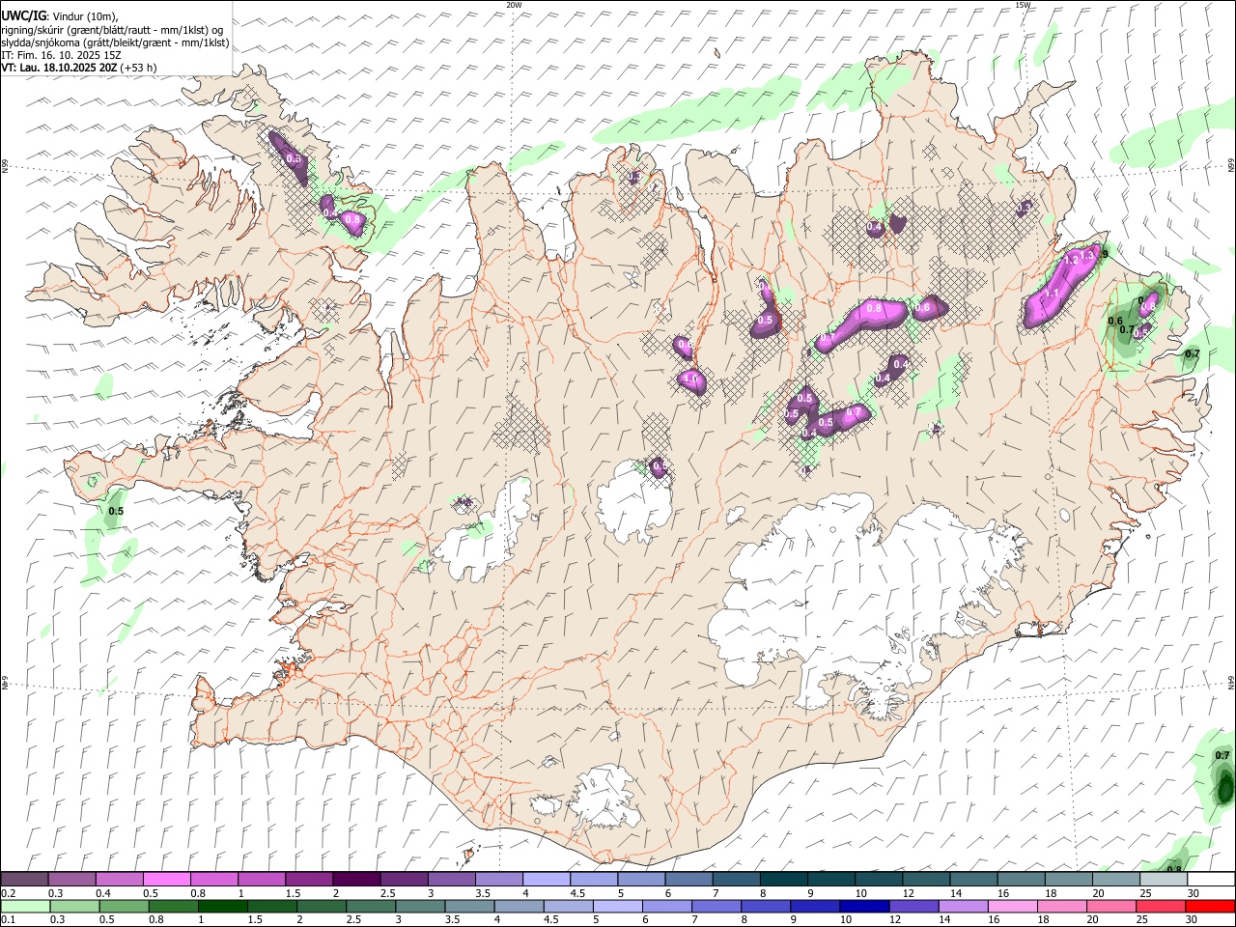Click the '1.2' snowfall value on the map

tap(1070, 261)
